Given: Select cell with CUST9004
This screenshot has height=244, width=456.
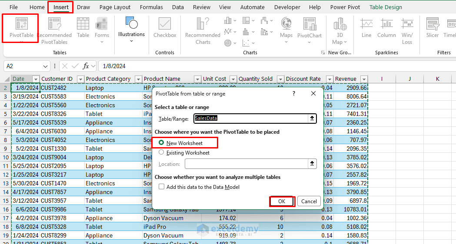Looking at the screenshot, I should pos(62,158).
